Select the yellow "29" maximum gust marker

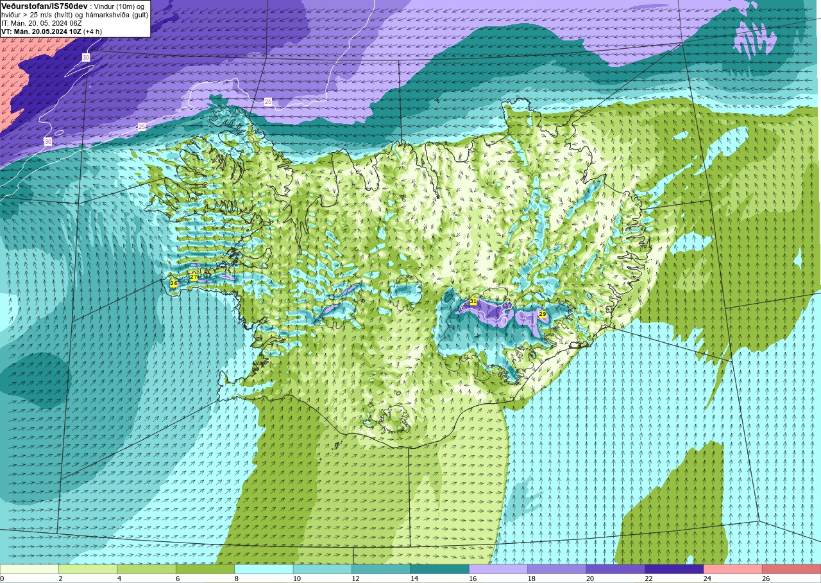[543, 314]
